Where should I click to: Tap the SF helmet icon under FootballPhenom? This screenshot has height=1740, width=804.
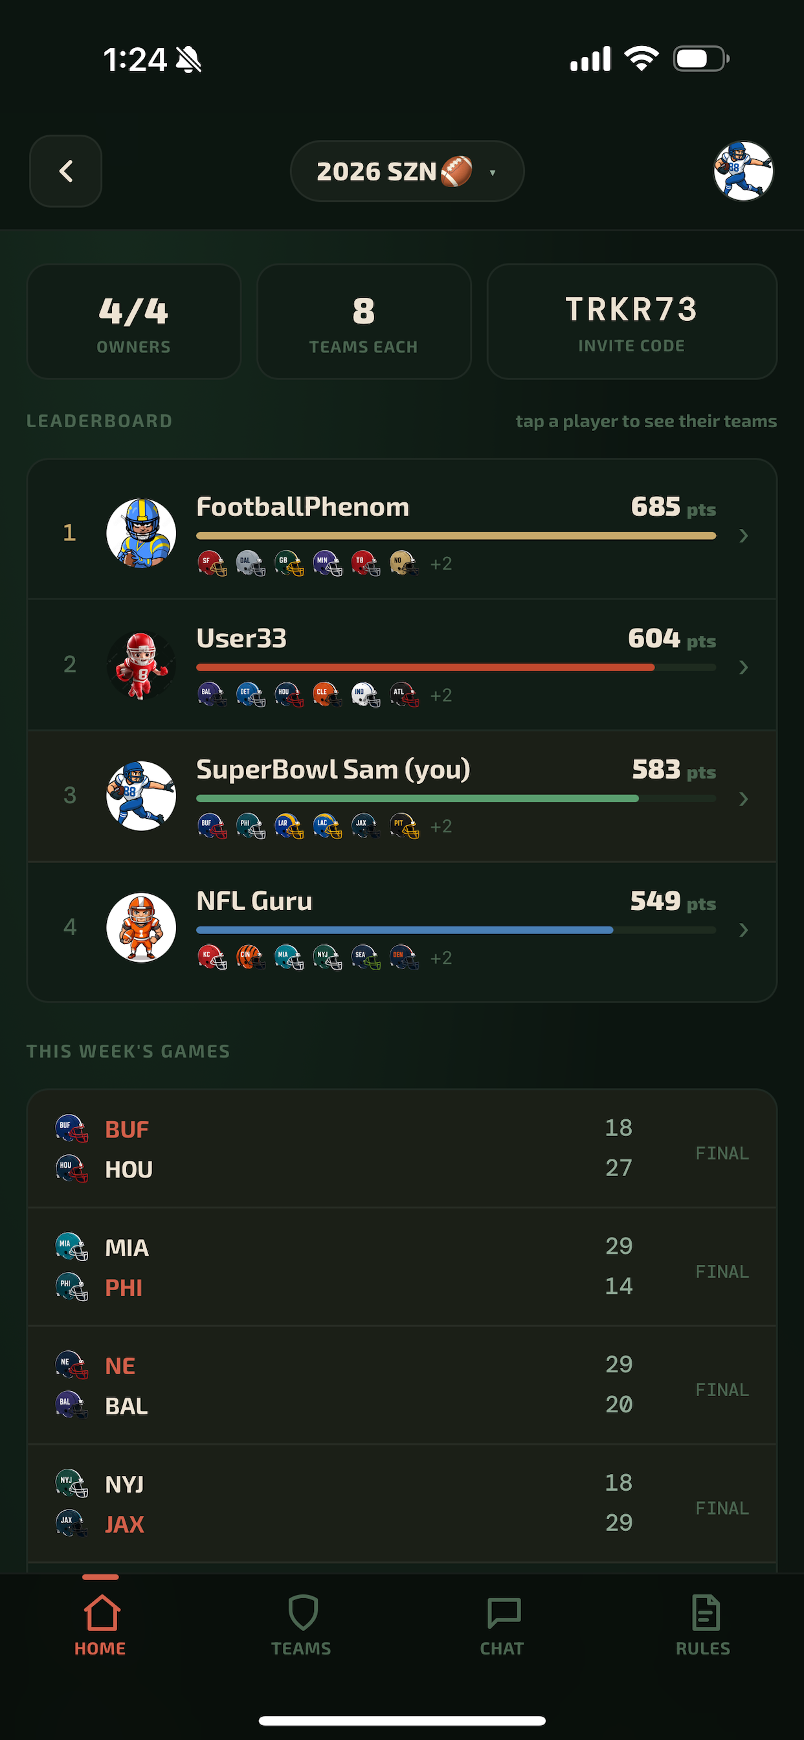(x=212, y=563)
